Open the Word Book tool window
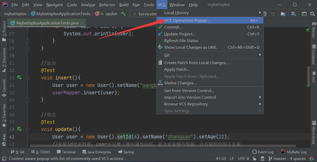This screenshot has width=317, height=162. 314,133
